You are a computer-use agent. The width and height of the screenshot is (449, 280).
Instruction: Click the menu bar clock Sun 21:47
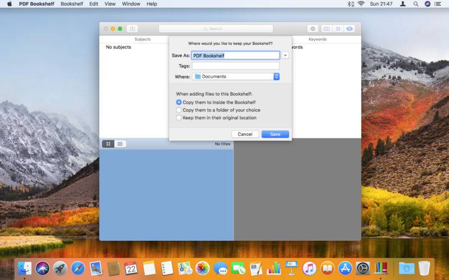pyautogui.click(x=381, y=4)
